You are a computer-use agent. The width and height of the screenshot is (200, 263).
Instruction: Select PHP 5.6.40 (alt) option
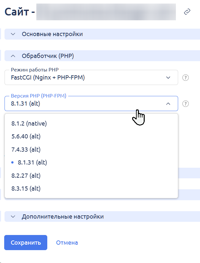(x=26, y=136)
